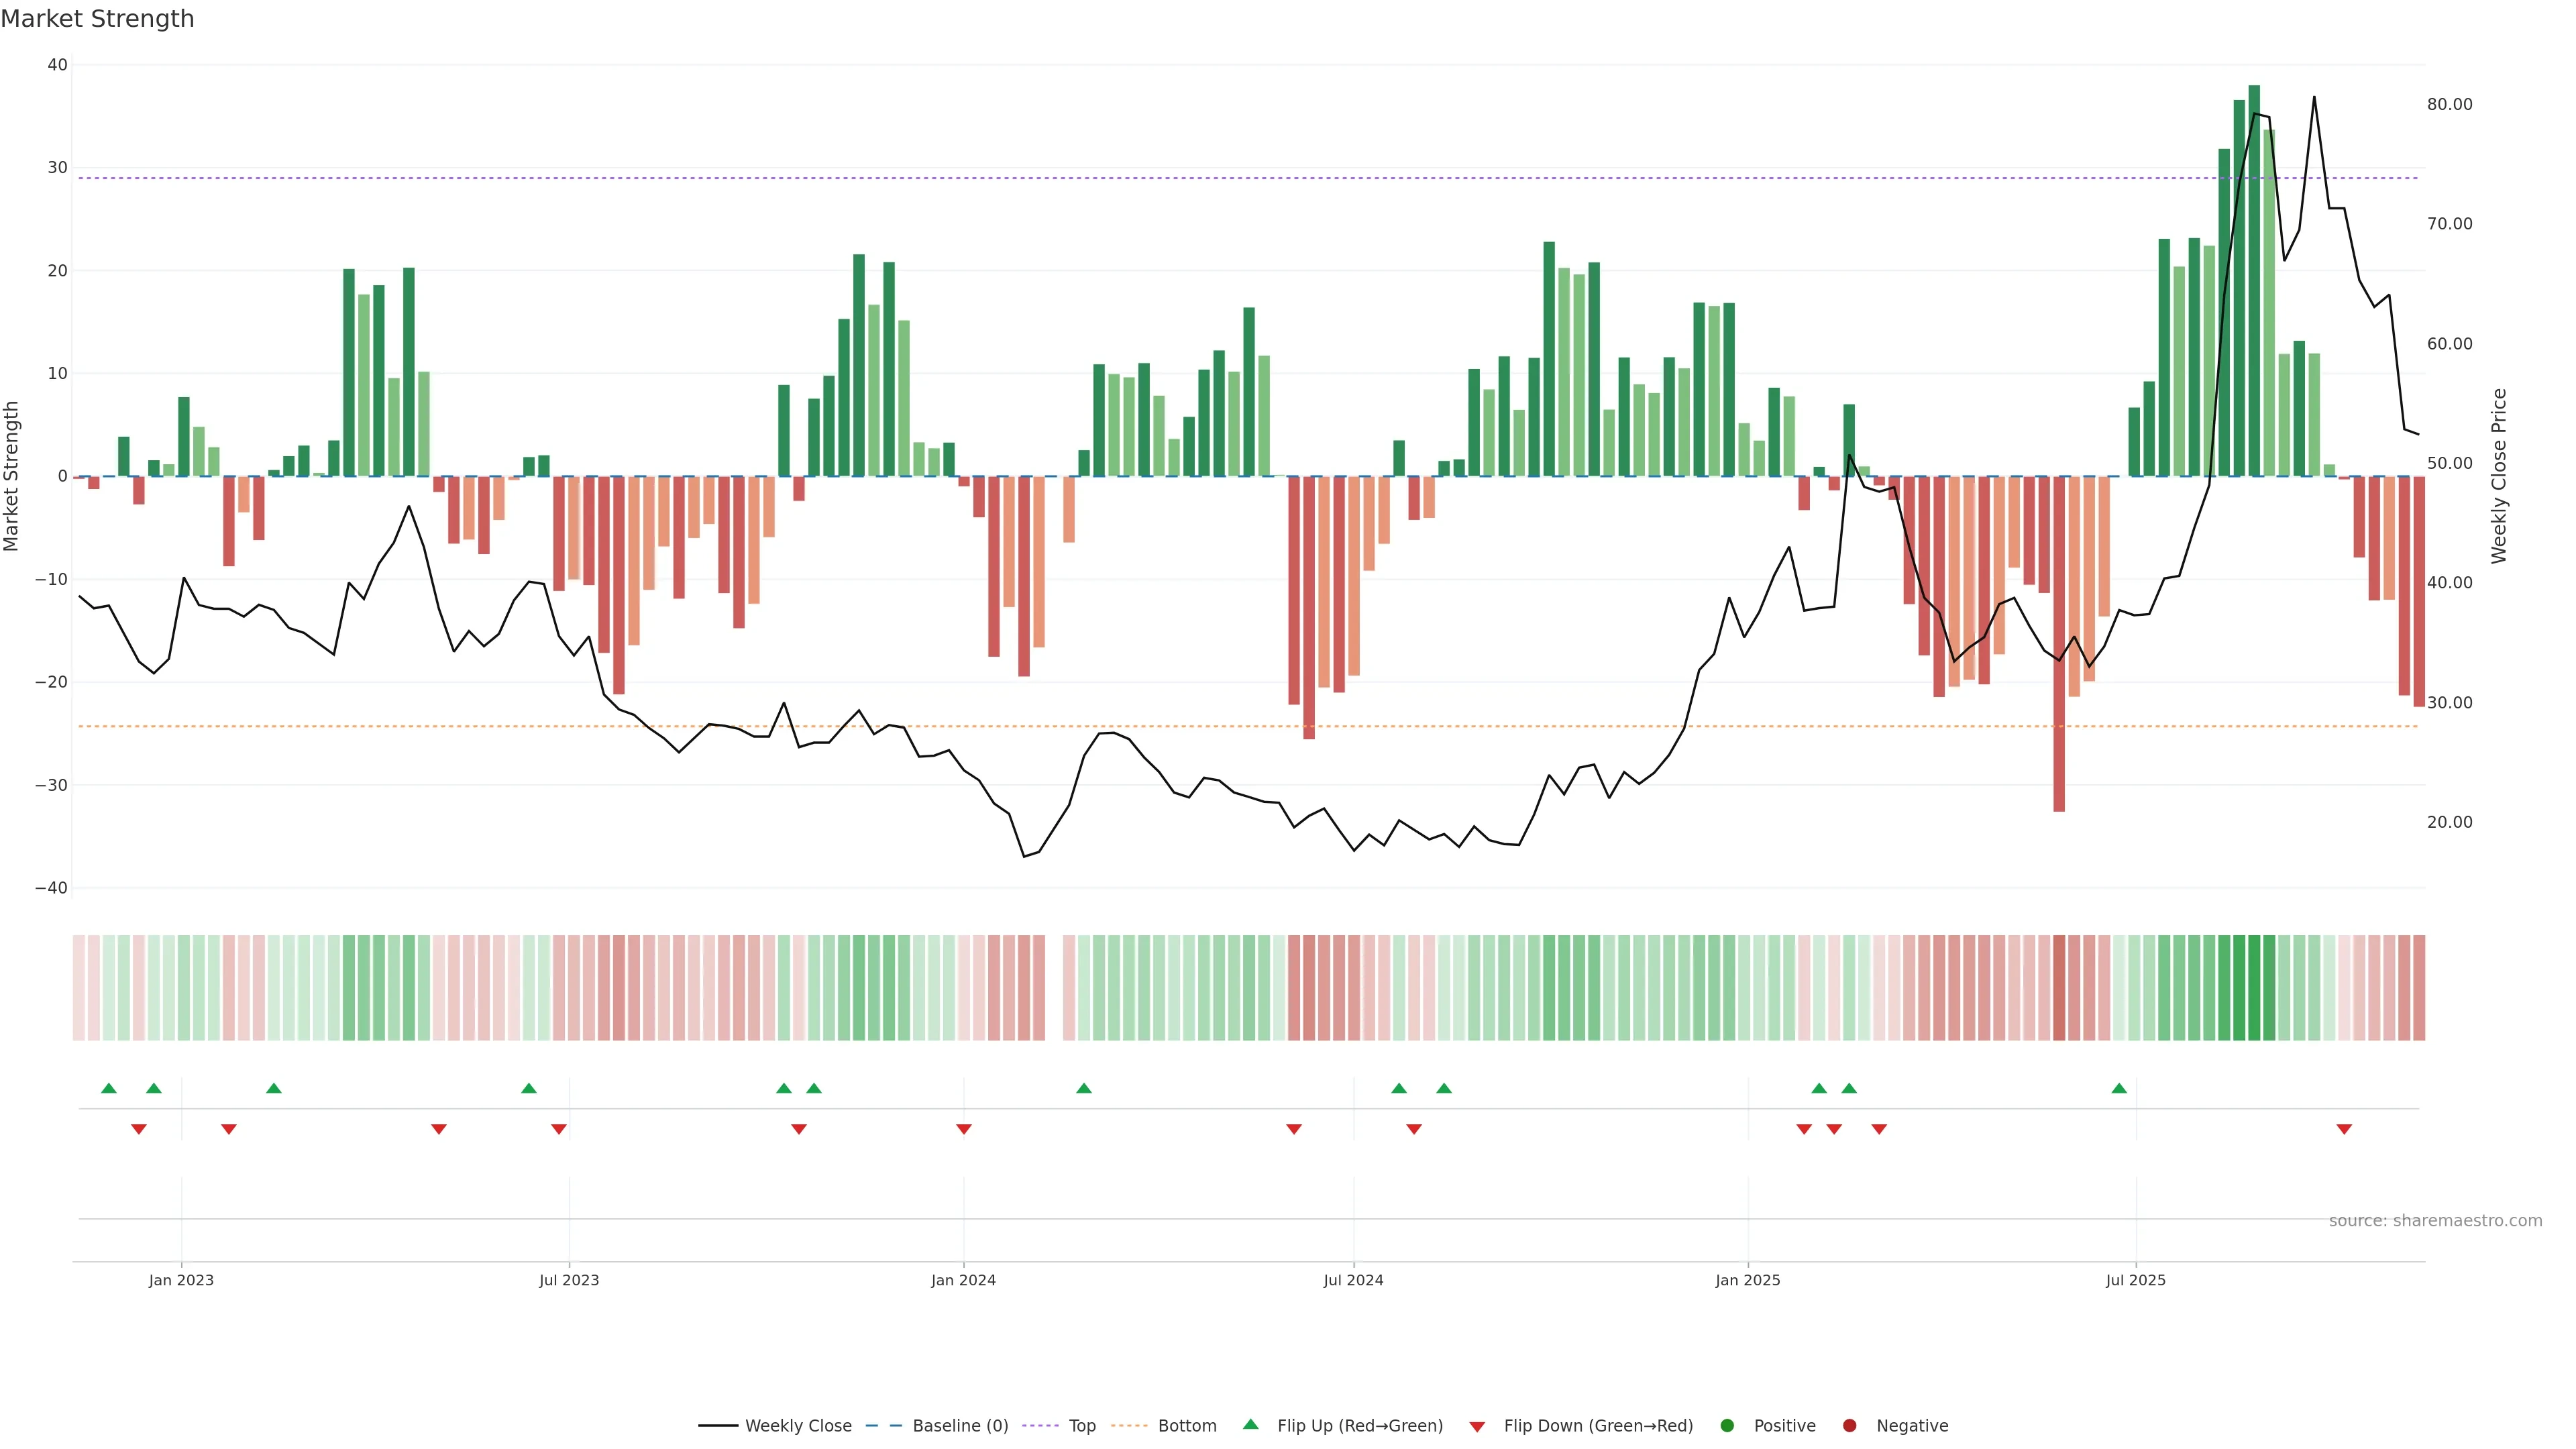
Task: Click the tallest dark green strength bar
Action: [2254, 280]
